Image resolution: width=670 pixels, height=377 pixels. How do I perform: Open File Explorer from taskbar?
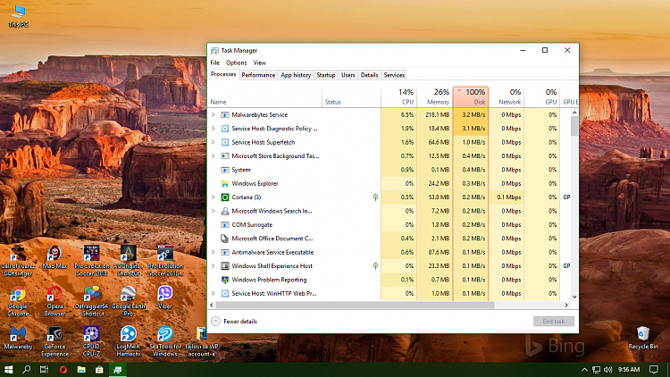coord(81,369)
